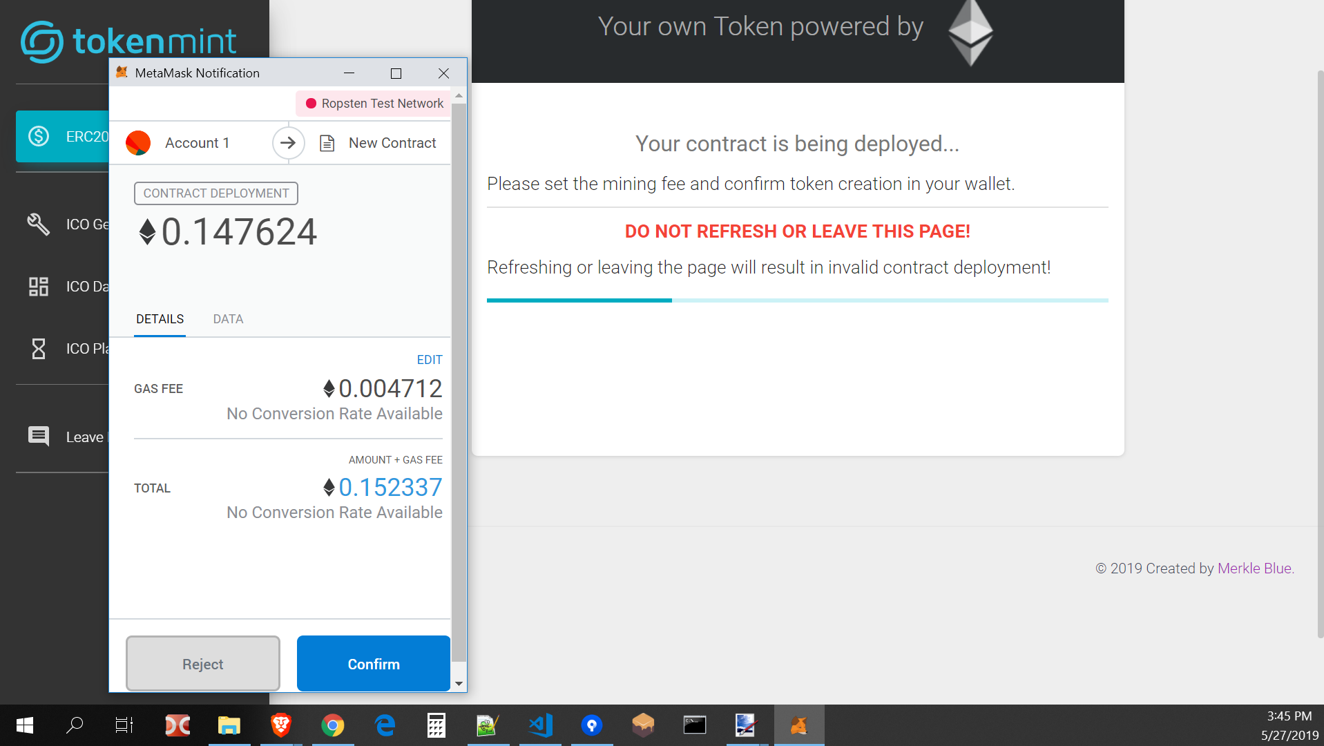Select the ICO Platform hourglass icon
The width and height of the screenshot is (1324, 746).
[38, 349]
